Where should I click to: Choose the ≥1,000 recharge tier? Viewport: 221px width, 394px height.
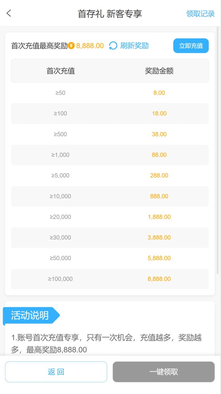pyautogui.click(x=60, y=155)
